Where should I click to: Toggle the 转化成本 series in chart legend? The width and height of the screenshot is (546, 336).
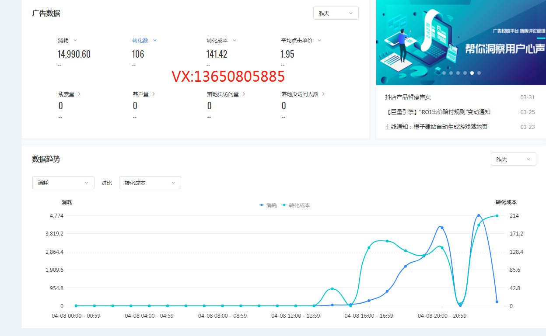pyautogui.click(x=296, y=205)
